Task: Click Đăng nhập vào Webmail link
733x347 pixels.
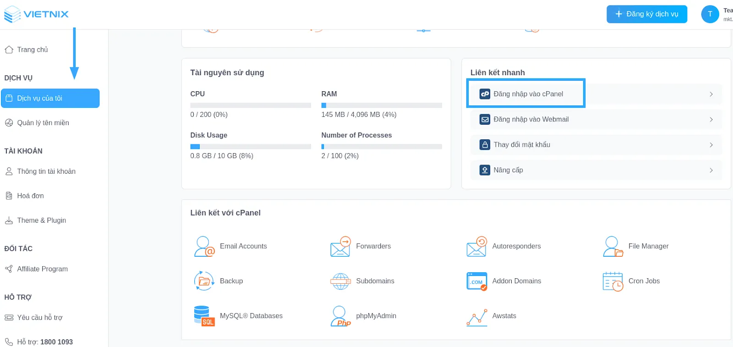Action: point(531,119)
